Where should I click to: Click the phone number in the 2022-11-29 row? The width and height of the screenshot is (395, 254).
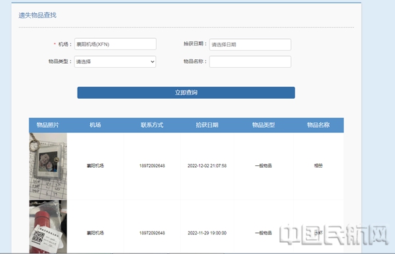click(152, 233)
